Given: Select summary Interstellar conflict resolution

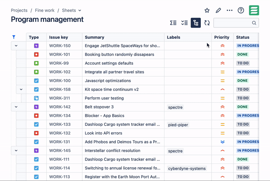Looking at the screenshot, I should tap(113, 151).
